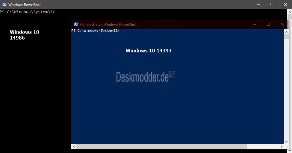Viewport: 292px width, 153px height.
Task: Click the PowerShell icon in the outer window's title bar
Action: tap(4, 4)
